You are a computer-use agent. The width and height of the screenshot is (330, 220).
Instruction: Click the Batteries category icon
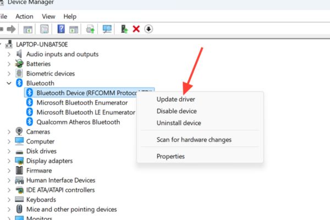(x=19, y=64)
